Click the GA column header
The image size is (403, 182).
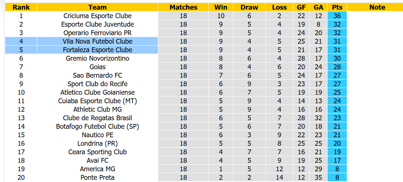click(318, 7)
